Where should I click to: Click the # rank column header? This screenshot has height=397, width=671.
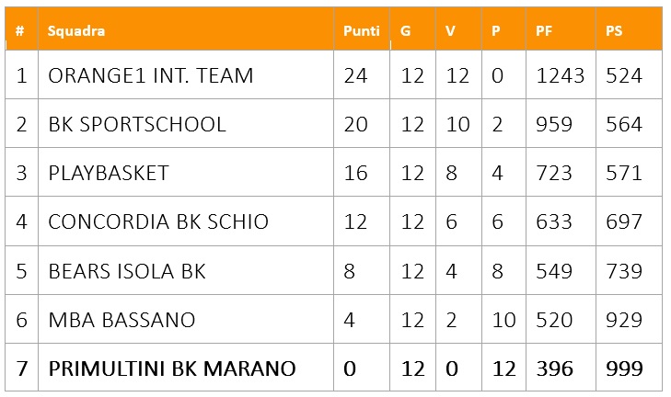click(19, 30)
